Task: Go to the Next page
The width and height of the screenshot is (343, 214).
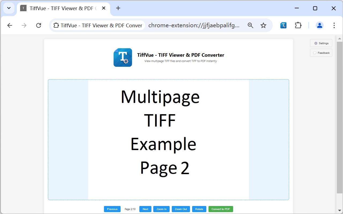Action: click(145, 209)
